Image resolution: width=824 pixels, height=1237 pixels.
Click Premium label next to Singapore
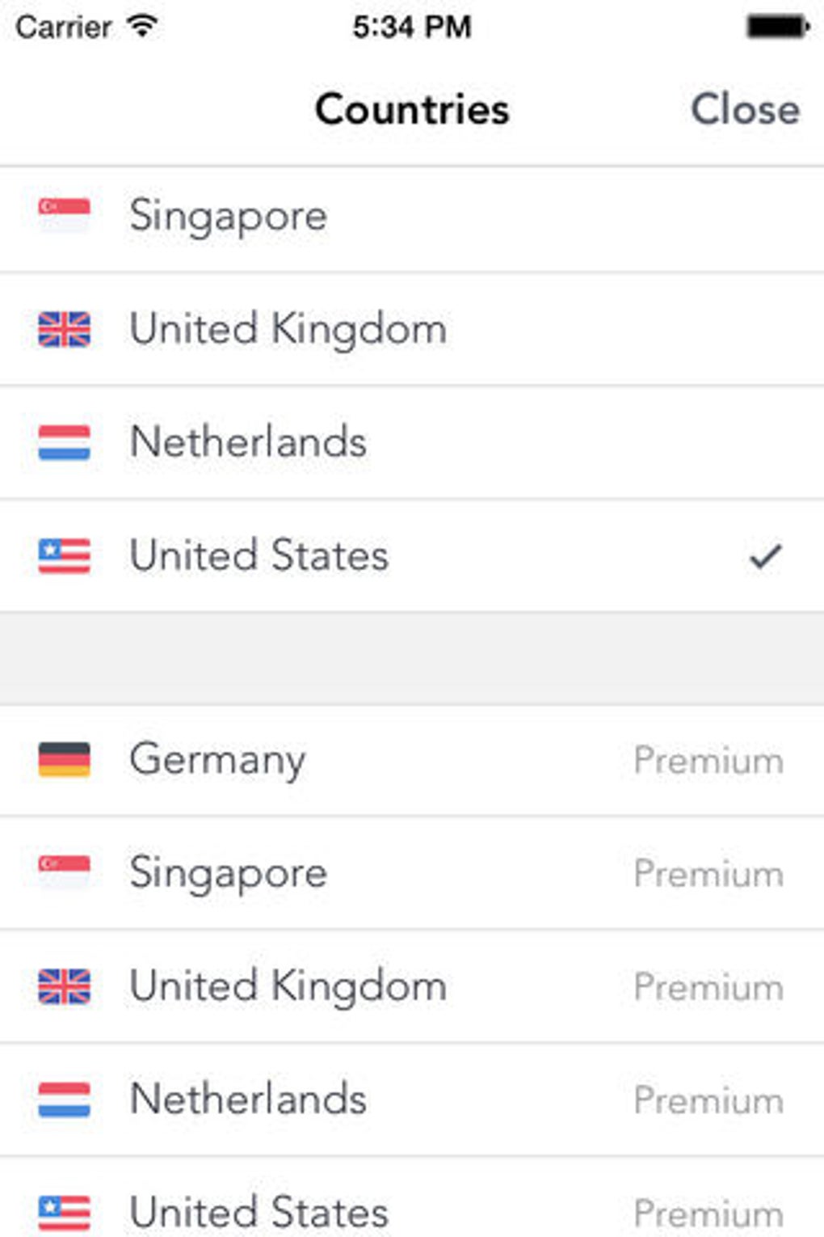coord(708,874)
